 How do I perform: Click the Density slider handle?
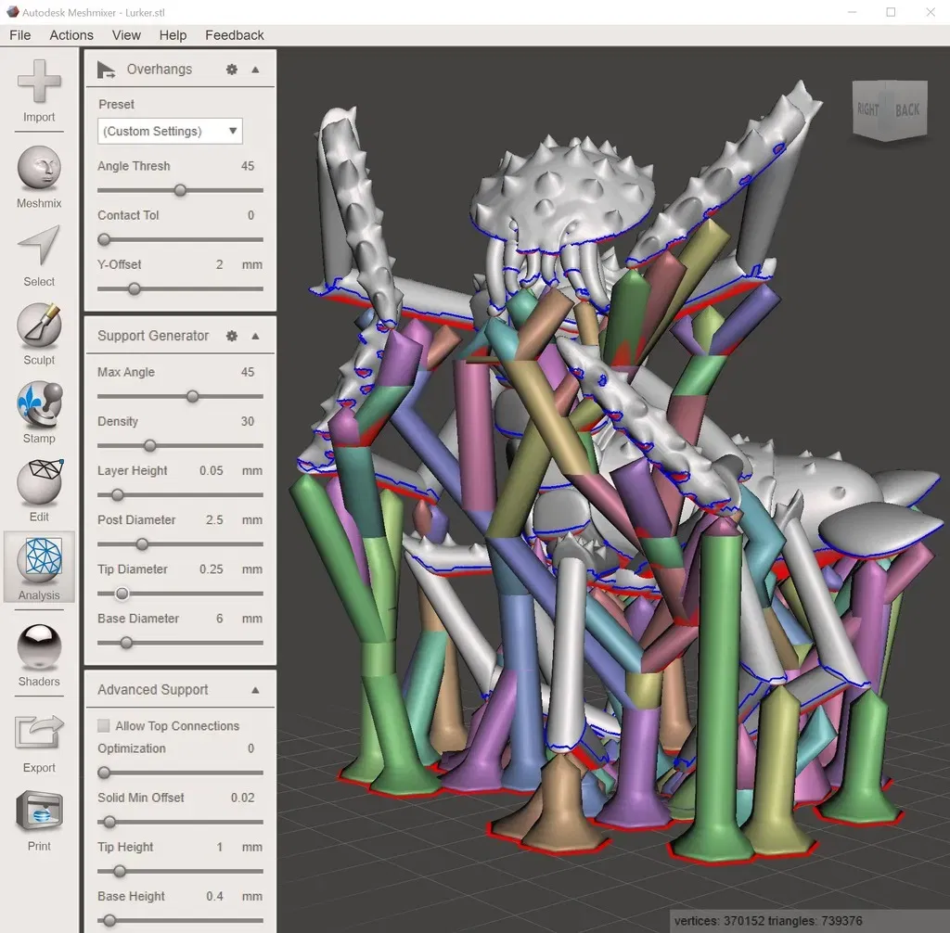pyautogui.click(x=149, y=446)
